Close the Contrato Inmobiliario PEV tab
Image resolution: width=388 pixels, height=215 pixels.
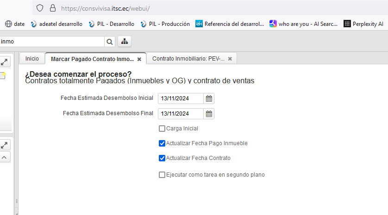pos(230,59)
